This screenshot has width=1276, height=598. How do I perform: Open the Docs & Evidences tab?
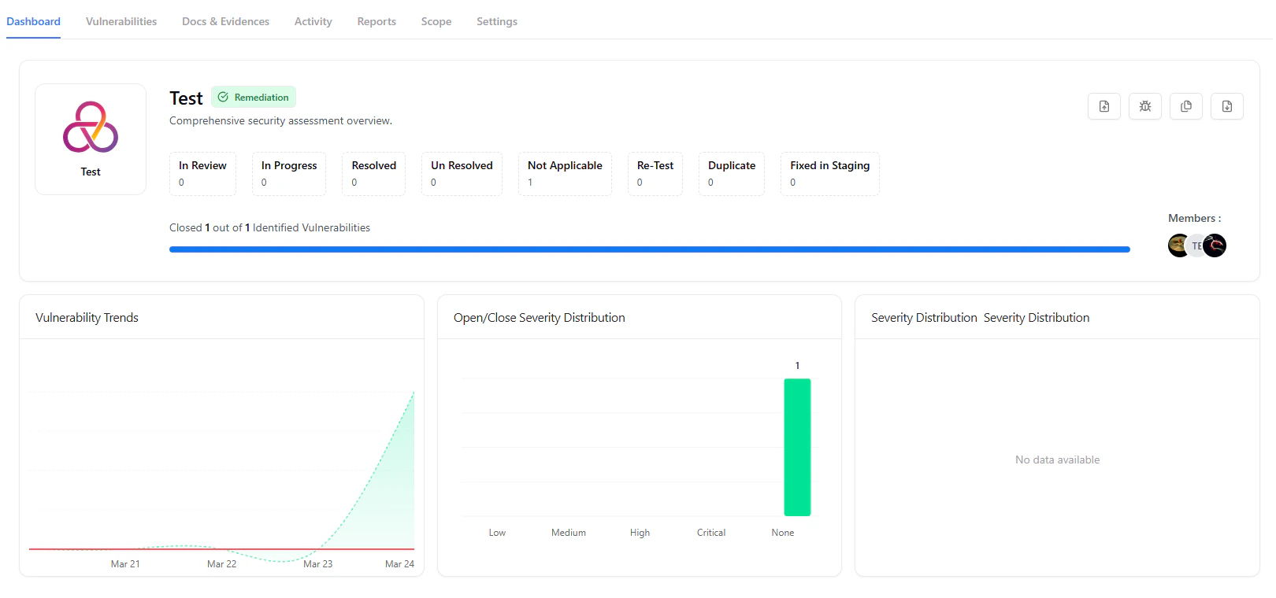pos(225,21)
